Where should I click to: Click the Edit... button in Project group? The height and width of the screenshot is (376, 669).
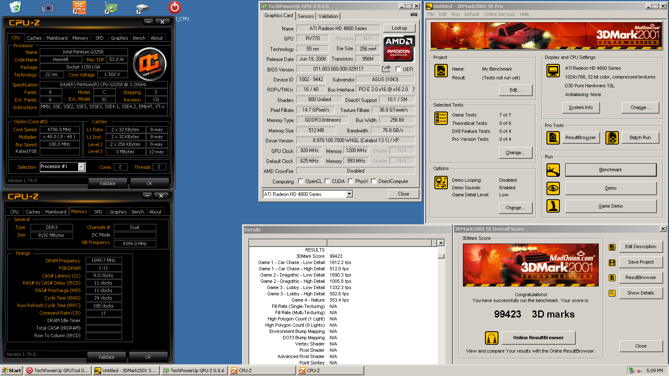(515, 90)
